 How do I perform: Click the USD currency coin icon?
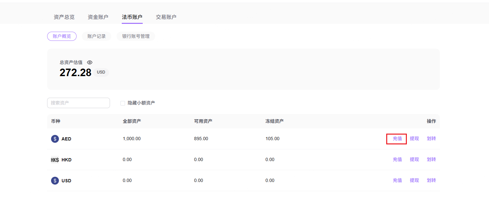coord(55,181)
